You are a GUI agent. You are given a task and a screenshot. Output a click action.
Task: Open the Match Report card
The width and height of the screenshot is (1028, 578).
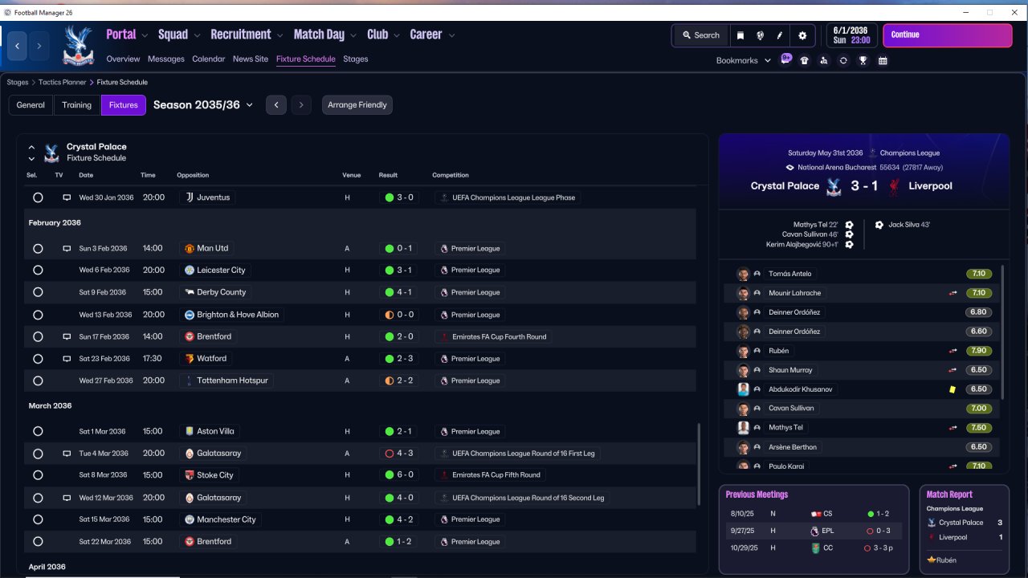click(964, 529)
